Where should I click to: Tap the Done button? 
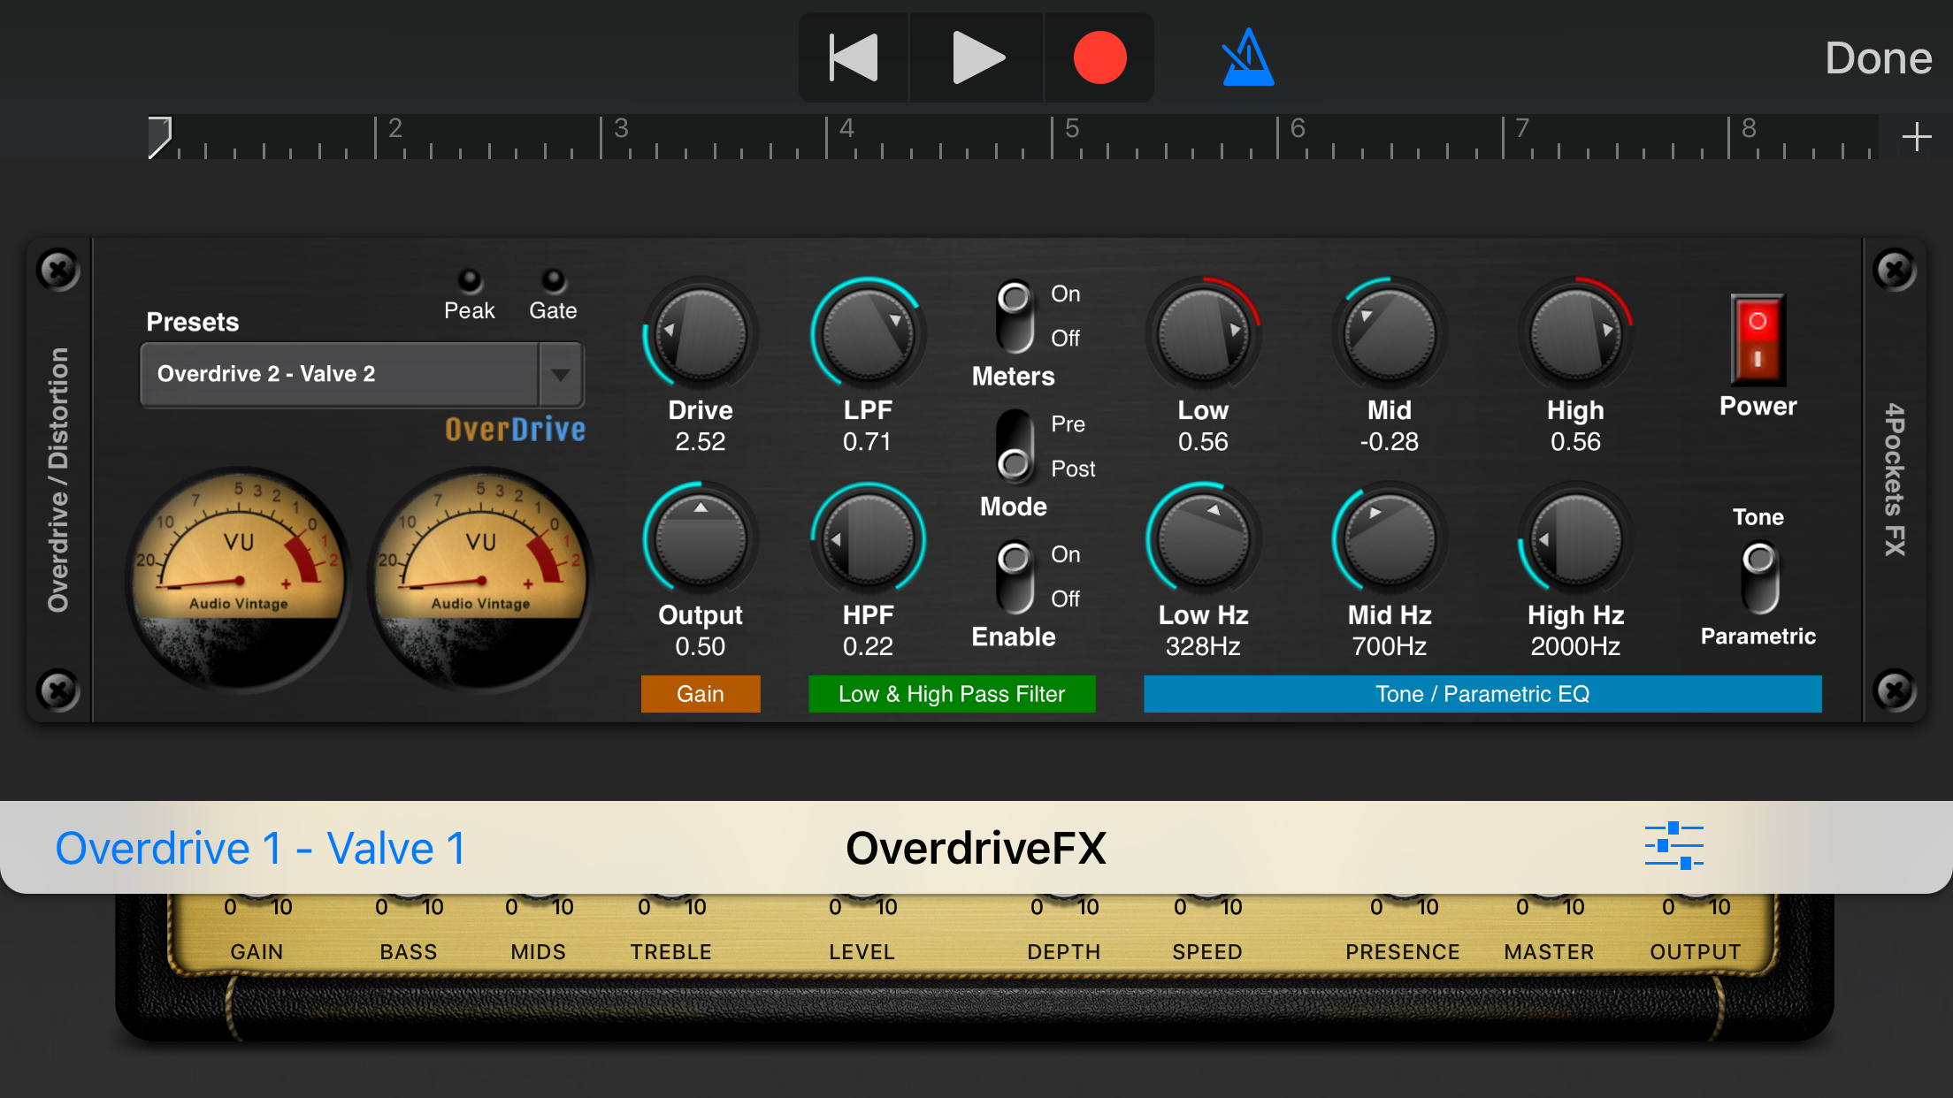(x=1878, y=58)
